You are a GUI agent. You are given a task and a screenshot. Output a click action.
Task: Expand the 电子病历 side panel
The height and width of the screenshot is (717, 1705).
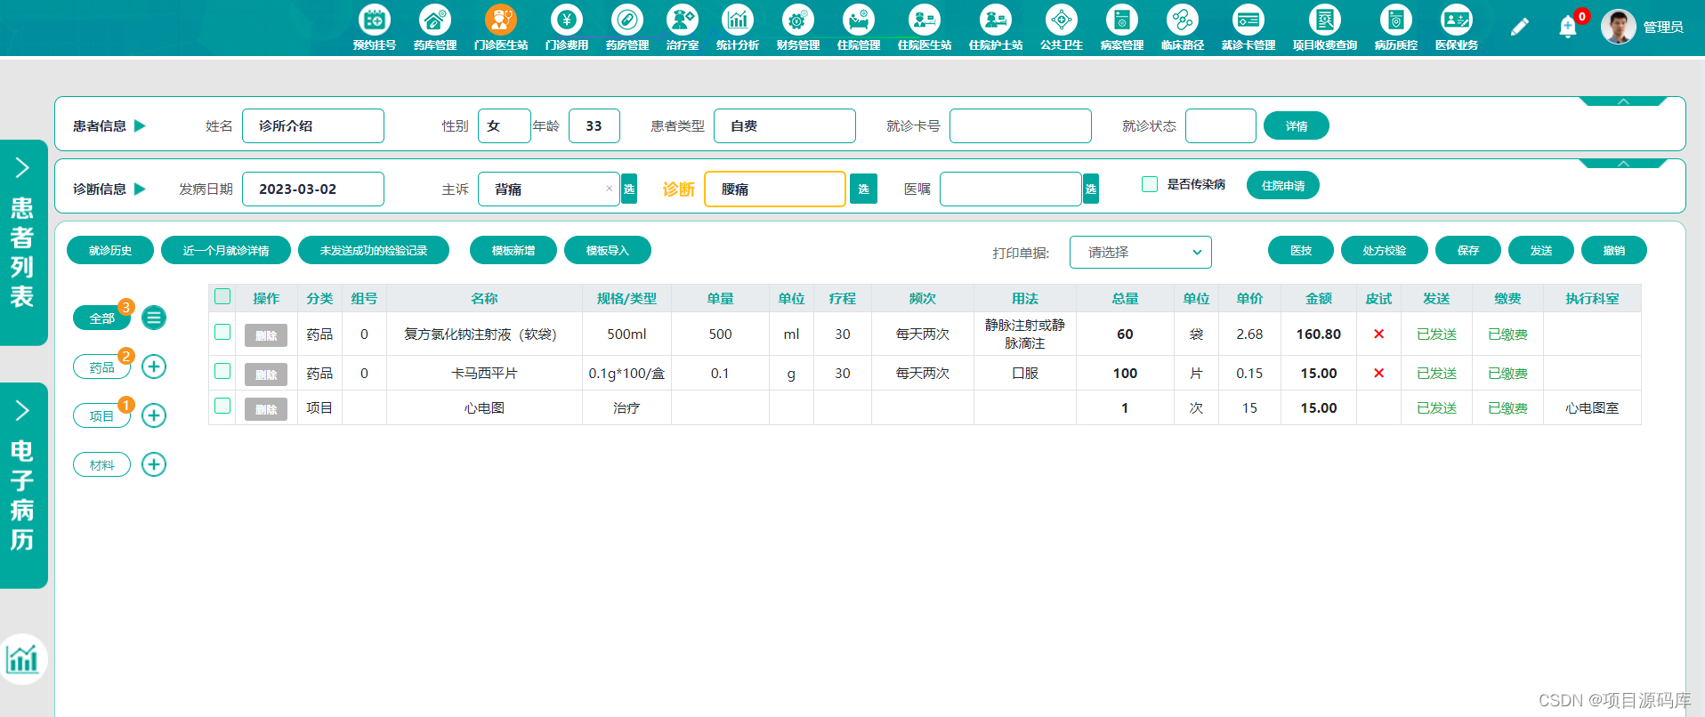tap(23, 485)
